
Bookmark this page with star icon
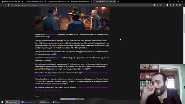pyautogui.click(x=160, y=5)
